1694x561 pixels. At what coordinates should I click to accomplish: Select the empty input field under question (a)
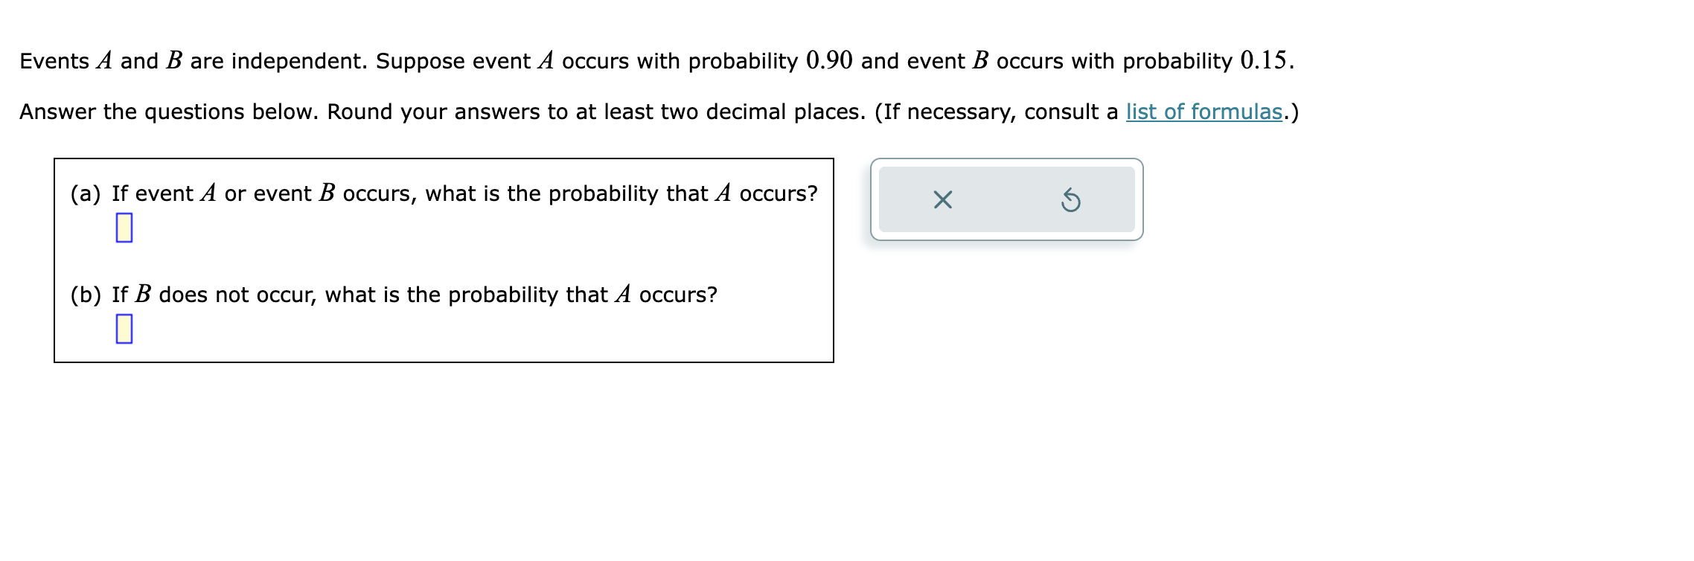click(x=124, y=226)
